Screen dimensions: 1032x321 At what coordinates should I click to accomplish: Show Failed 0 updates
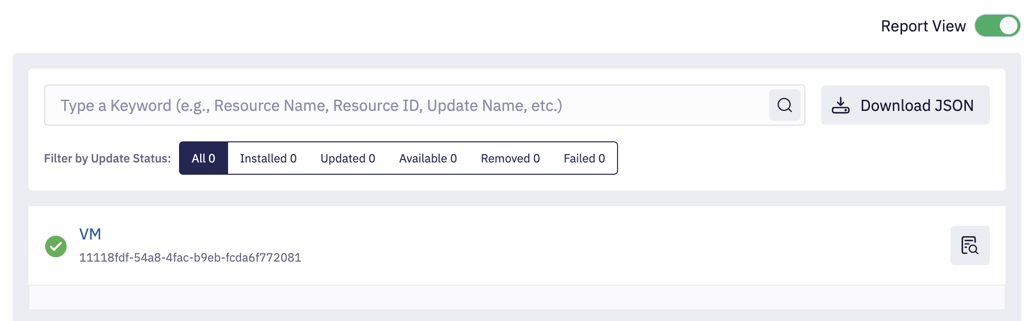[x=584, y=158]
